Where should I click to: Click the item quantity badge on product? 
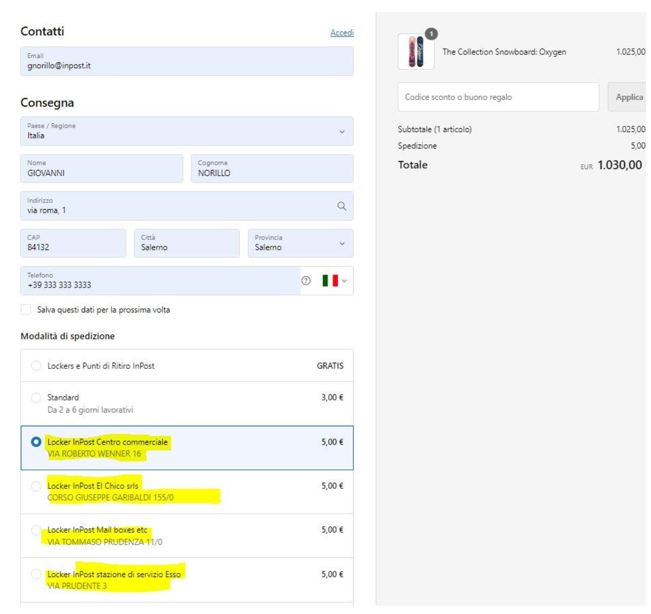point(431,34)
